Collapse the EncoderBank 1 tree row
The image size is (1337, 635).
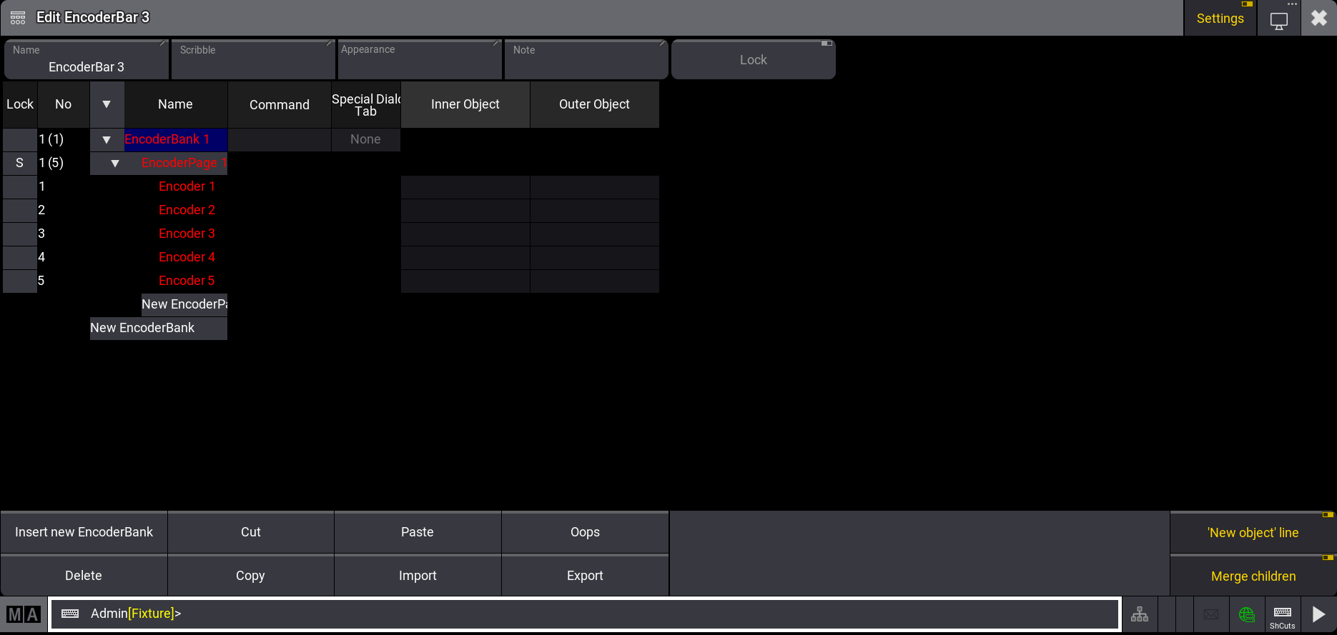107,140
